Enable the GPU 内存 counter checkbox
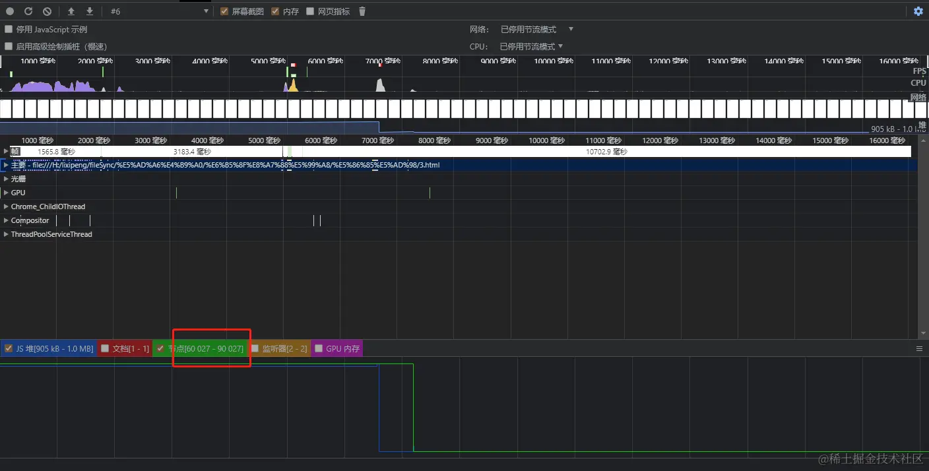The image size is (929, 471). click(318, 348)
